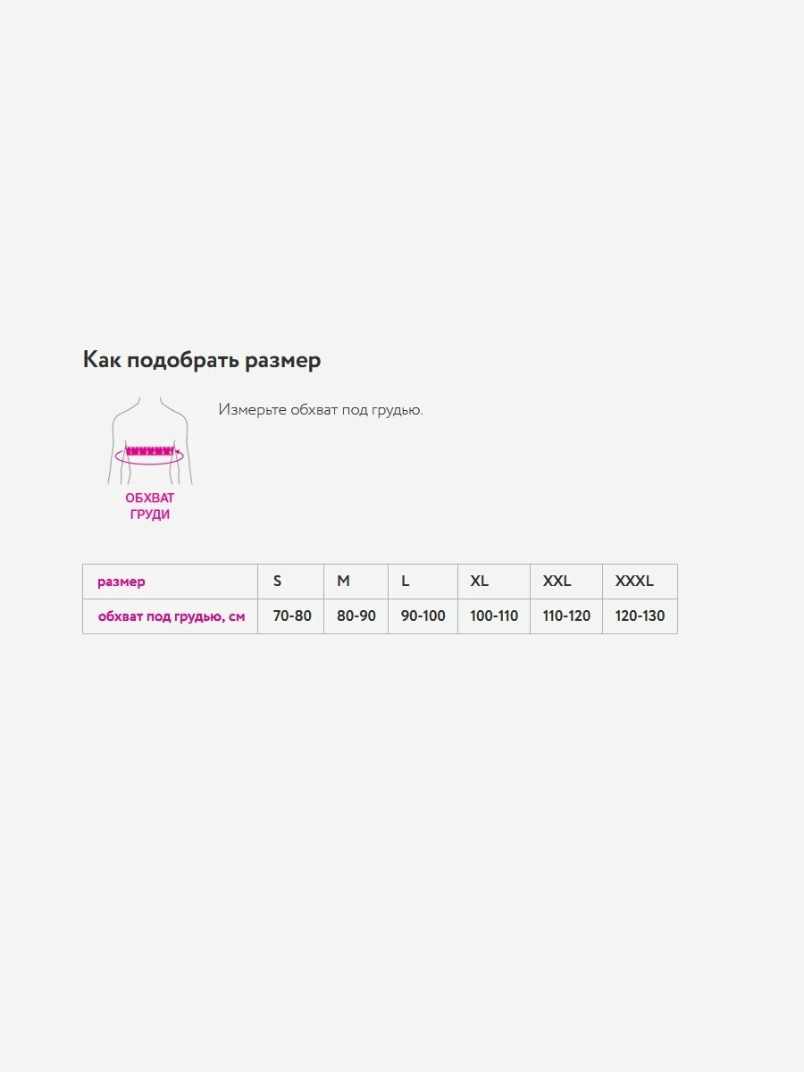Click the torso outline illustration
804x1072 pixels.
(149, 422)
